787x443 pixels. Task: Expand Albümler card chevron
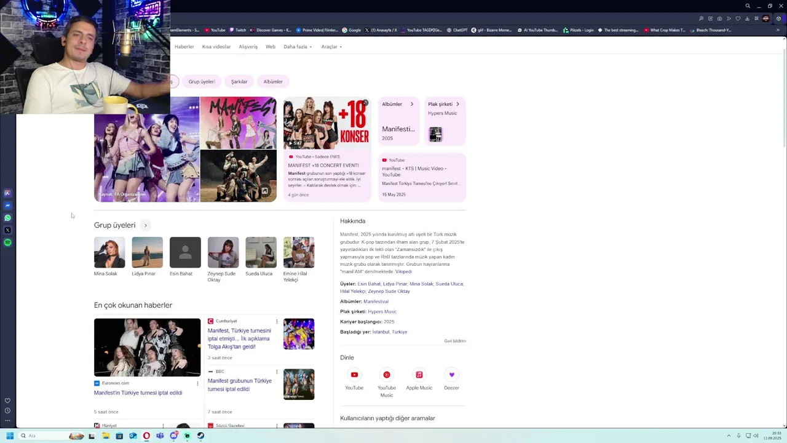coord(412,104)
